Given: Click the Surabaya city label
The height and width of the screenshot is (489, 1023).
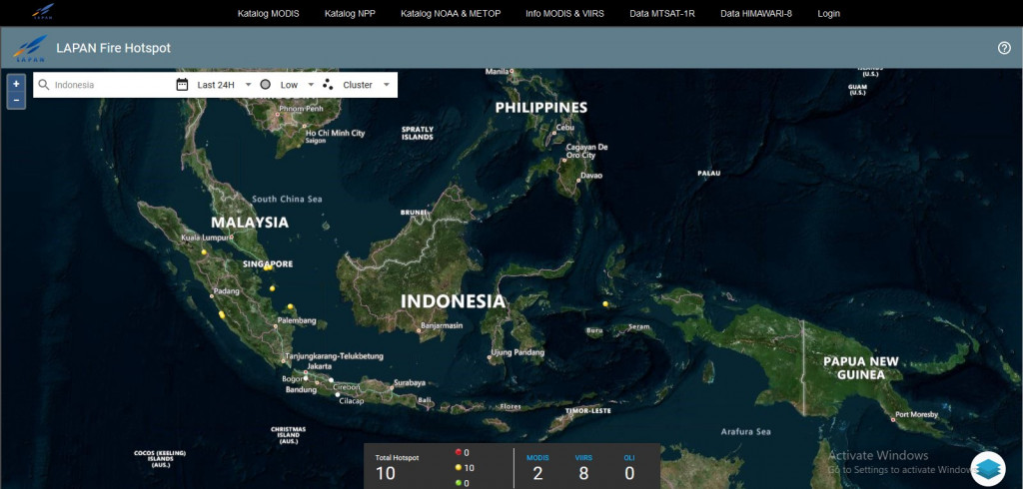Looking at the screenshot, I should click(x=410, y=383).
